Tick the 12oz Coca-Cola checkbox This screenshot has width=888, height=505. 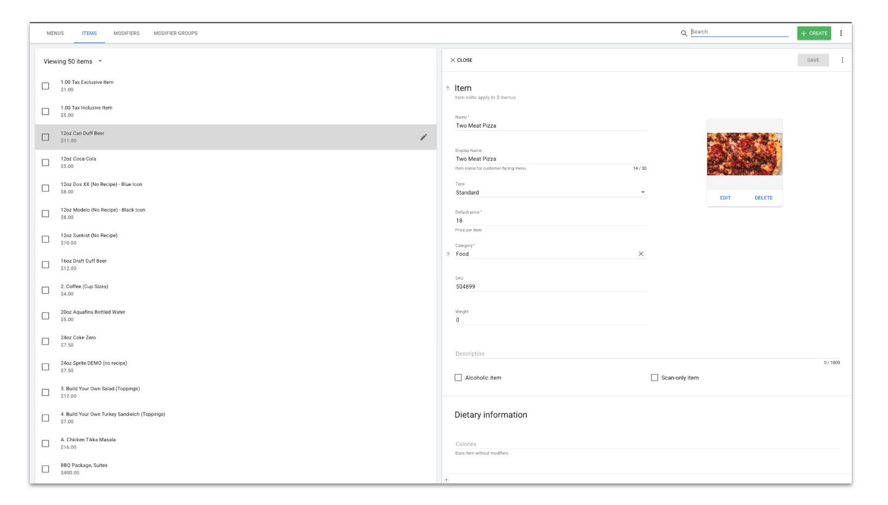tap(45, 163)
